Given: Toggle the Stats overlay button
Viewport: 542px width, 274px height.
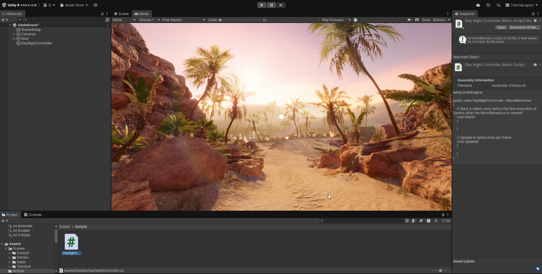Looking at the screenshot, I should pos(426,20).
